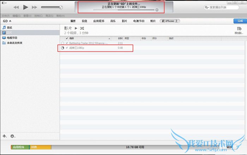
Task: Click the 10.78 GB 可用 free space segment
Action: [x=135, y=147]
